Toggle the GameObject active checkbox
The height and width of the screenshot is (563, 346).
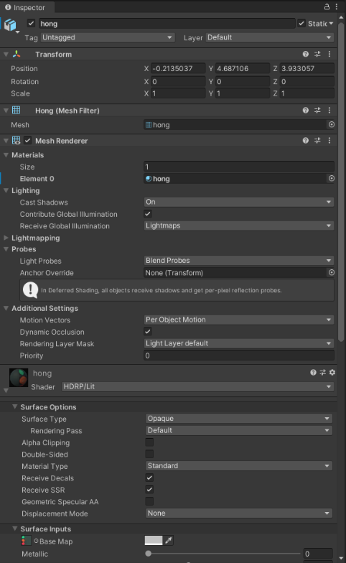32,23
